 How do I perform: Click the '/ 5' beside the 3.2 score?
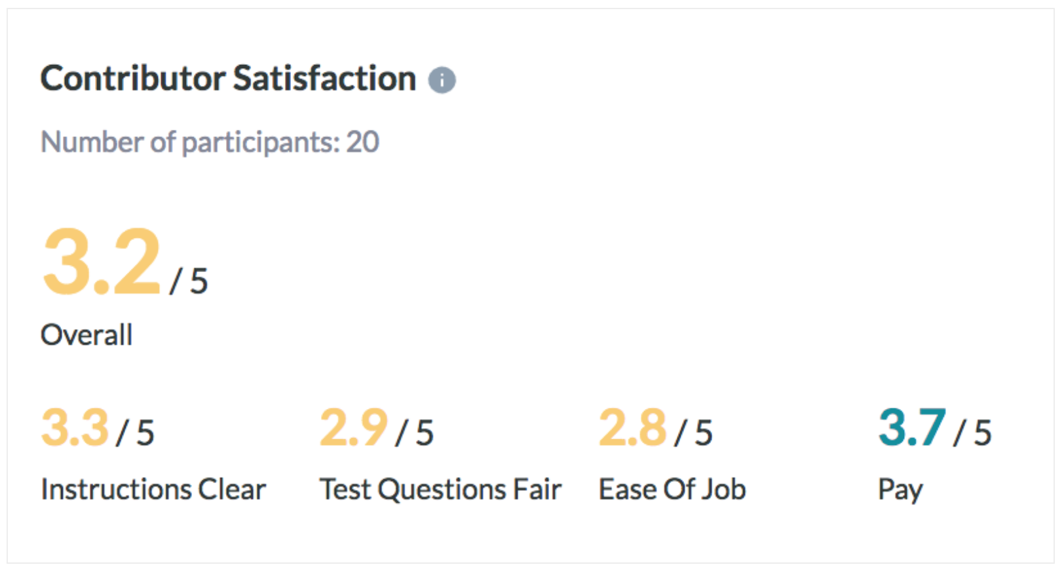[x=189, y=281]
